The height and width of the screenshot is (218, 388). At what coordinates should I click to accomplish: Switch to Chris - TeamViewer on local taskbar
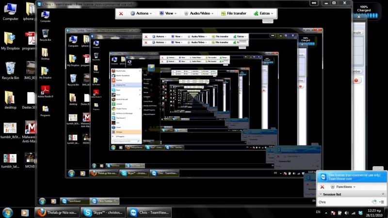pyautogui.click(x=149, y=213)
